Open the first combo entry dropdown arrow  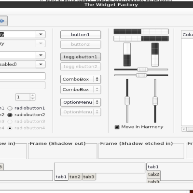pos(41,34)
